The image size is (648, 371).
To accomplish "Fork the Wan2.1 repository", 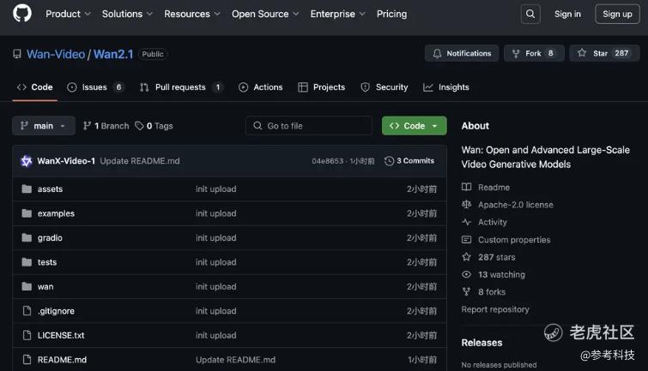I will click(x=533, y=53).
